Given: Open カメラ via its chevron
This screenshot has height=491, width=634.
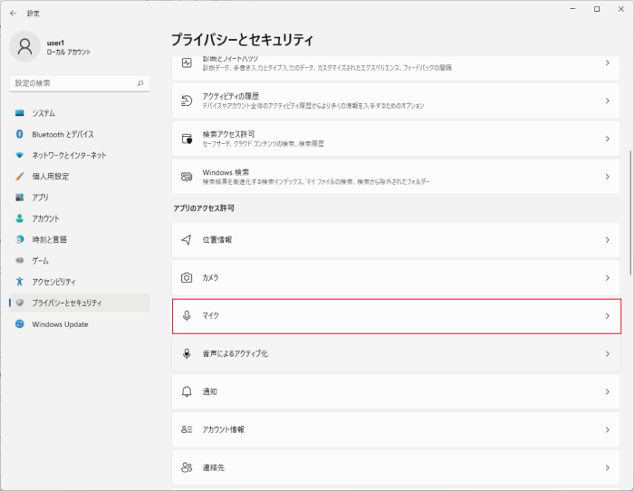Looking at the screenshot, I should pos(608,278).
